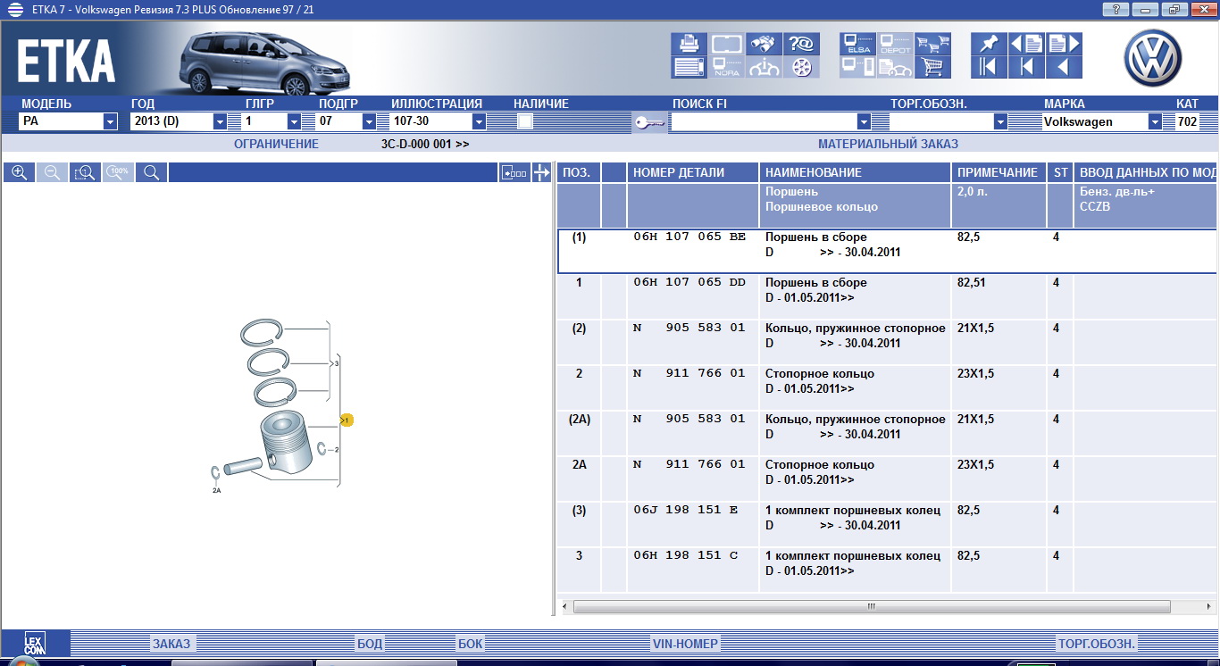The height and width of the screenshot is (666, 1220).
Task: Jump to first with double-bar arrow
Action: tap(989, 68)
